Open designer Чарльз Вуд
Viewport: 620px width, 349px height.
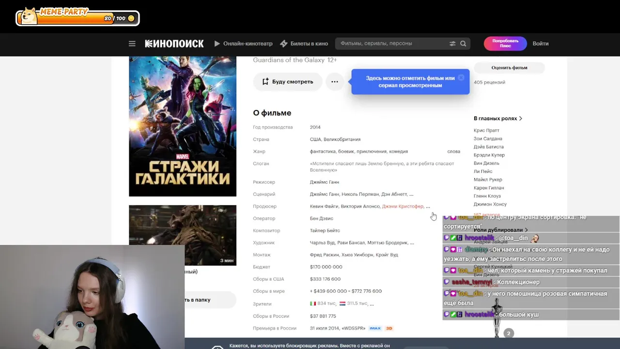click(323, 243)
